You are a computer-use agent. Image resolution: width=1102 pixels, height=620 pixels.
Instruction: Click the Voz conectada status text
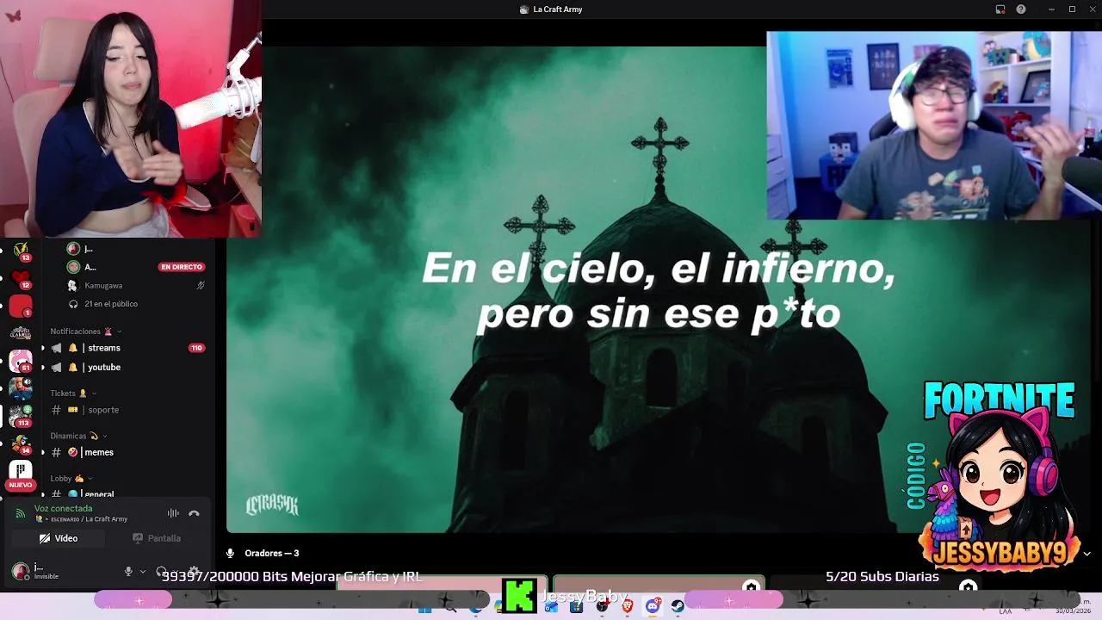click(63, 508)
